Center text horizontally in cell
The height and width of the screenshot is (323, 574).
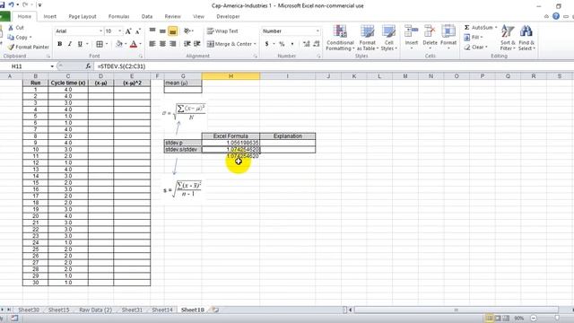pos(162,44)
